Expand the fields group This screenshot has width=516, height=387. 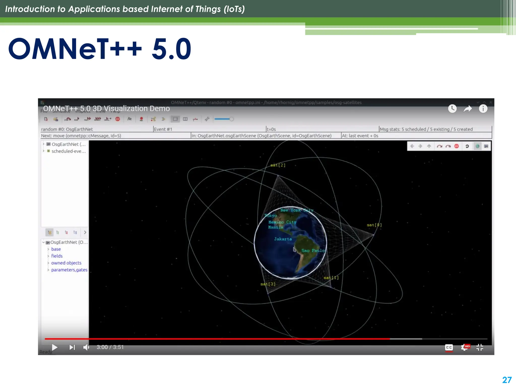pyautogui.click(x=48, y=256)
